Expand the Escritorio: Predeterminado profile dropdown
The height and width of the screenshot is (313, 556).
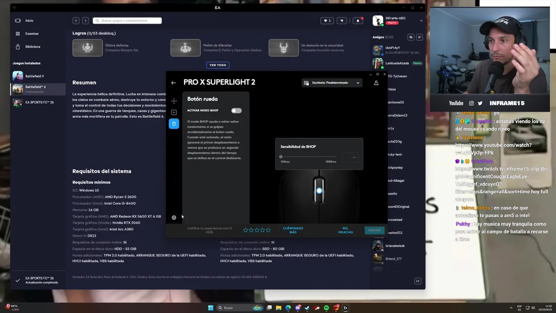pyautogui.click(x=332, y=83)
